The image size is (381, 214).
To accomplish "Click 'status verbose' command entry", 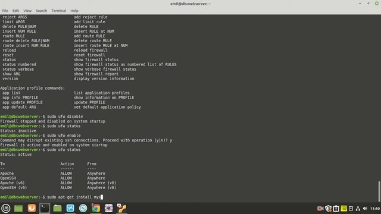I will 18,69.
